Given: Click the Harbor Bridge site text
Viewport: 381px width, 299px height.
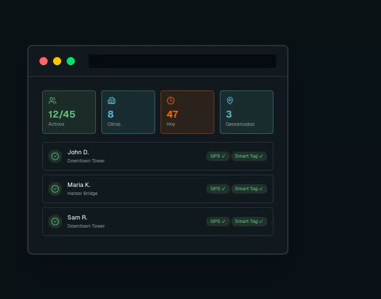Looking at the screenshot, I should coord(82,194).
